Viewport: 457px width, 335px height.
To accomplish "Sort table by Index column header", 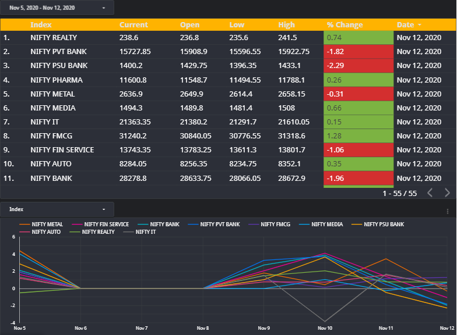I will [x=41, y=24].
